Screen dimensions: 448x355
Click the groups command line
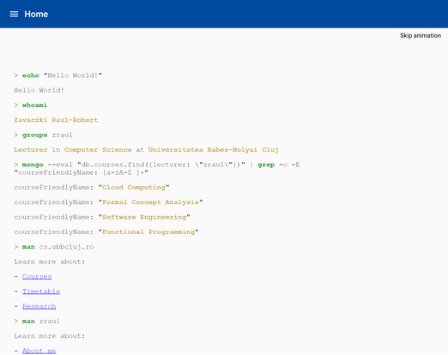pyautogui.click(x=43, y=135)
